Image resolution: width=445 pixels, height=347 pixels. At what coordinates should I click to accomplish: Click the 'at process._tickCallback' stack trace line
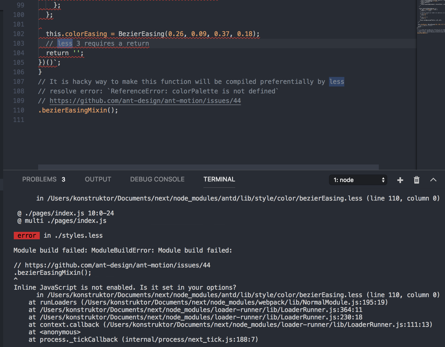pyautogui.click(x=143, y=340)
